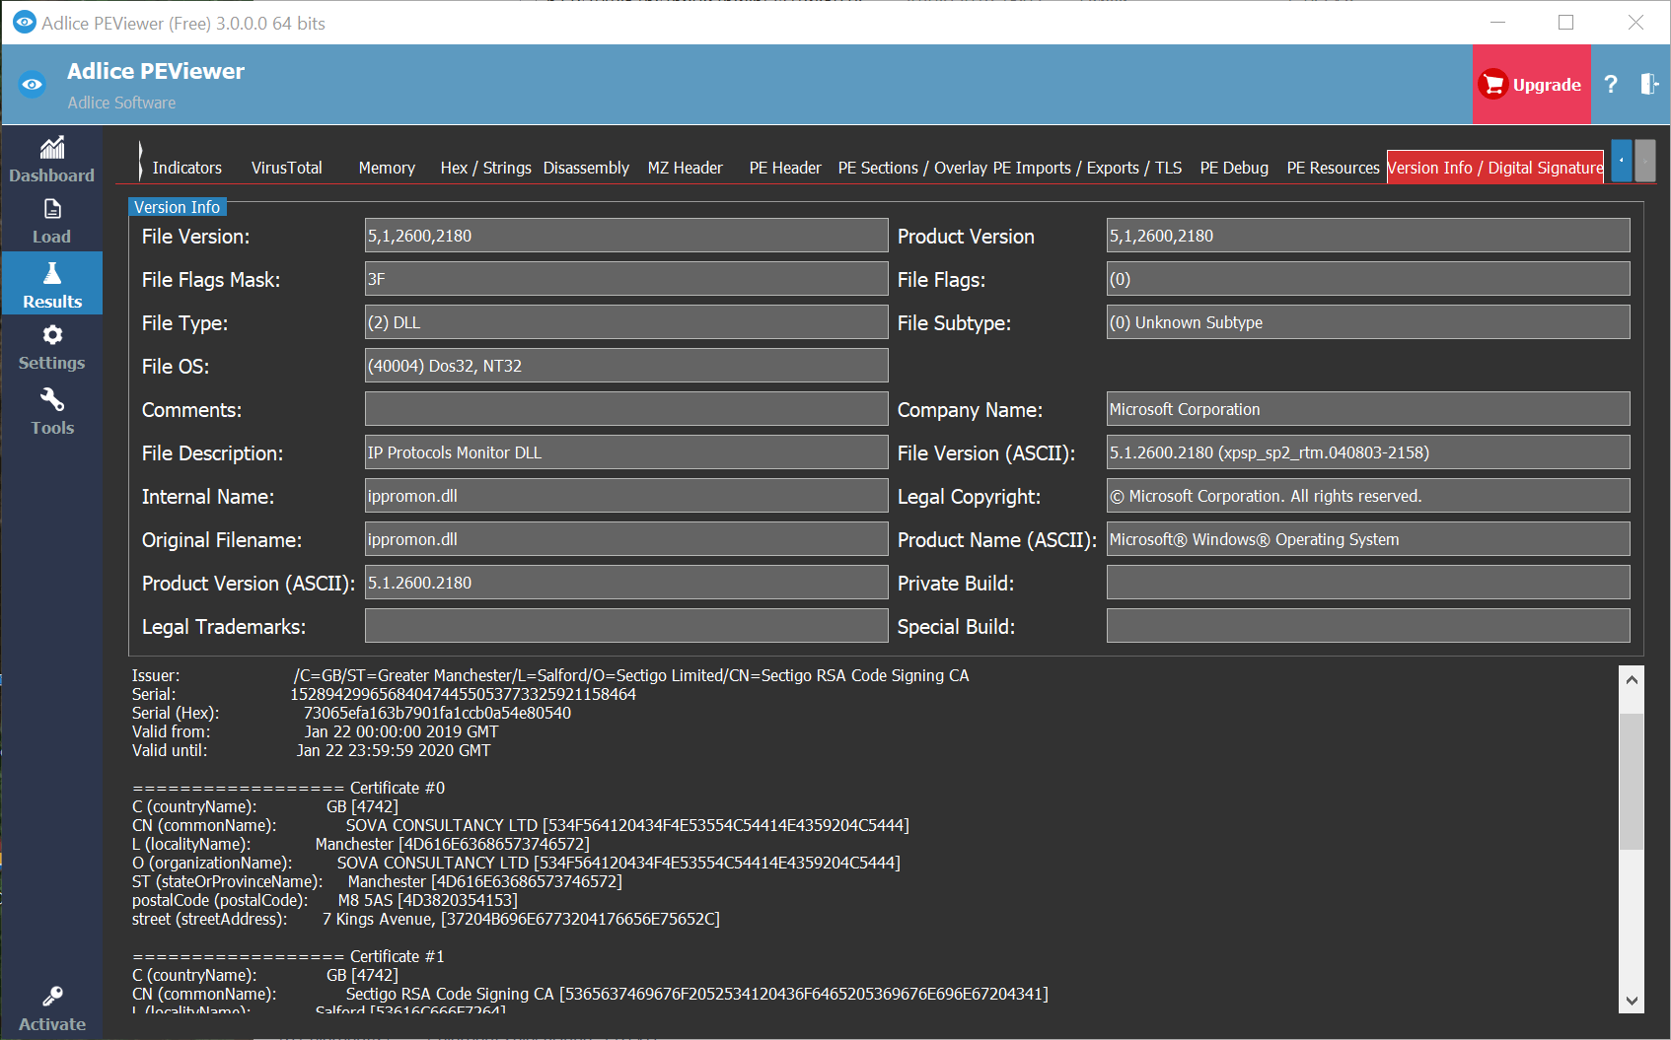Click the File Description field
Screen dimensions: 1671x1040
(625, 452)
